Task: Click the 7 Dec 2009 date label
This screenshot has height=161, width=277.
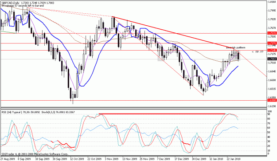Action: point(164,159)
